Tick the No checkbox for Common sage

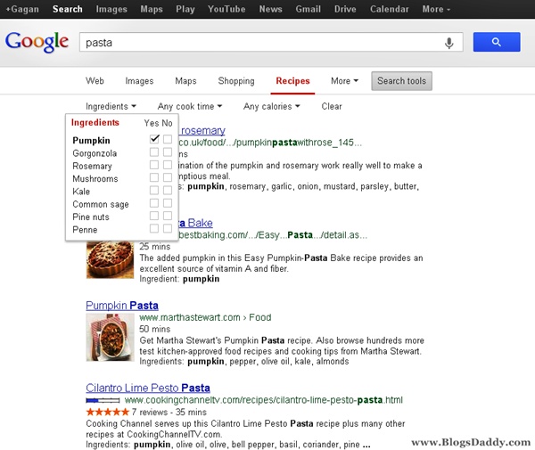click(168, 203)
